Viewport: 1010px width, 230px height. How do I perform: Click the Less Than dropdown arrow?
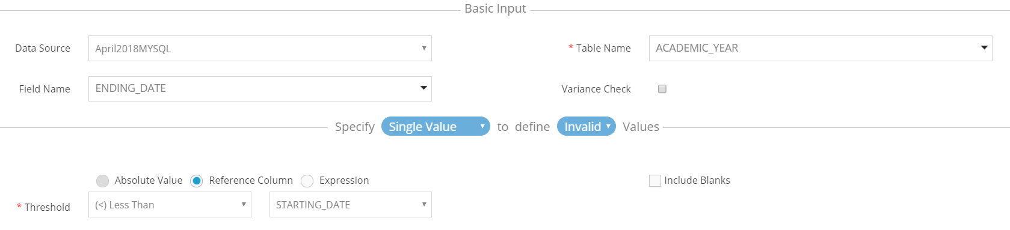(244, 205)
